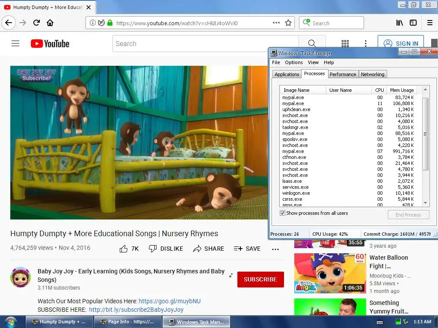Select the uphclean.exe process row

tap(348, 109)
